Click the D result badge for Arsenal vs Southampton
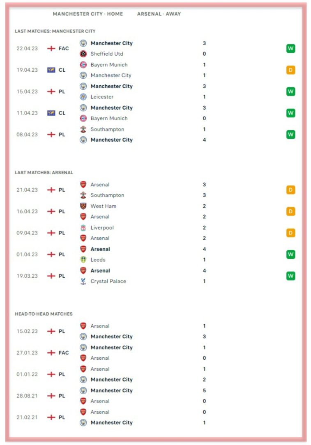311x445 pixels. (x=290, y=190)
